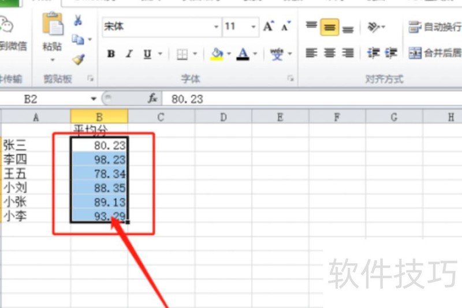
Task: Select column F header
Action: [337, 117]
